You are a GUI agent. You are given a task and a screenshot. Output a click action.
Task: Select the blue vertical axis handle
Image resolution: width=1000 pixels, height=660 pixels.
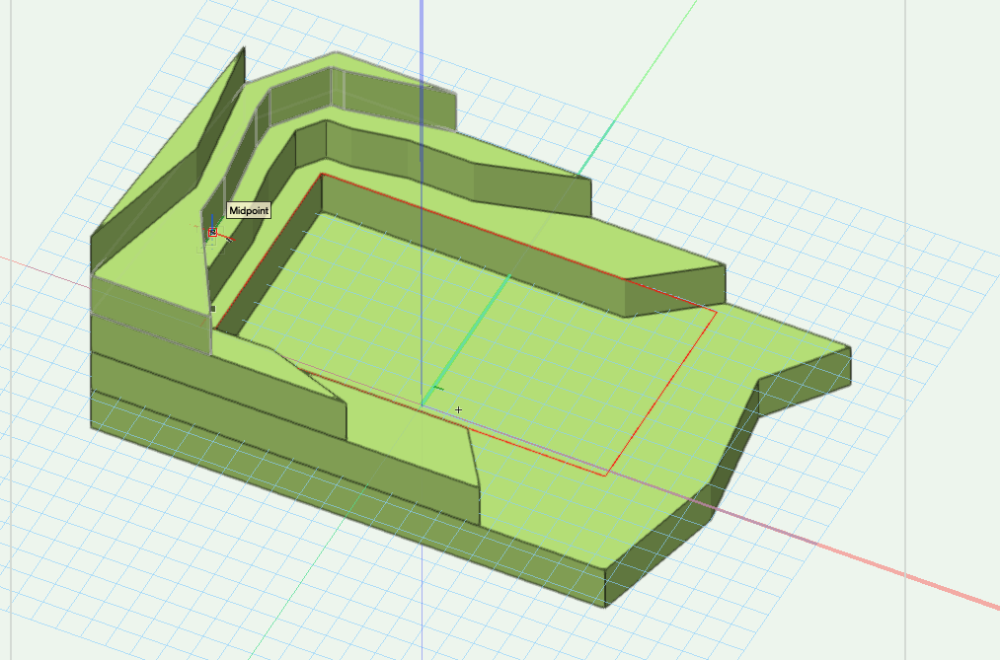coord(212,219)
